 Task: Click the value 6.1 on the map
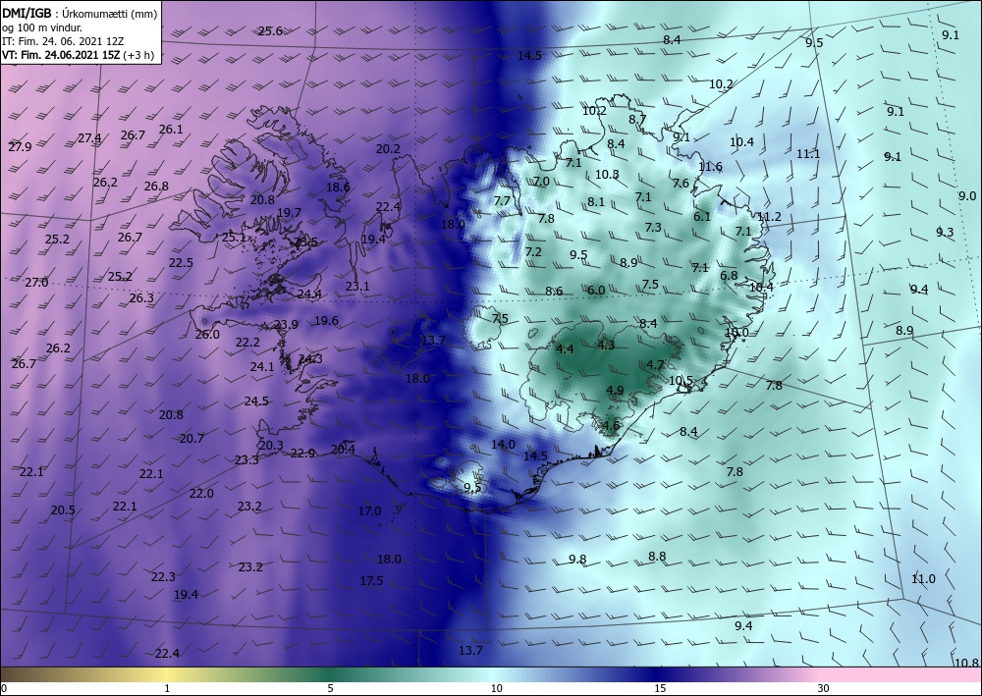(x=702, y=217)
